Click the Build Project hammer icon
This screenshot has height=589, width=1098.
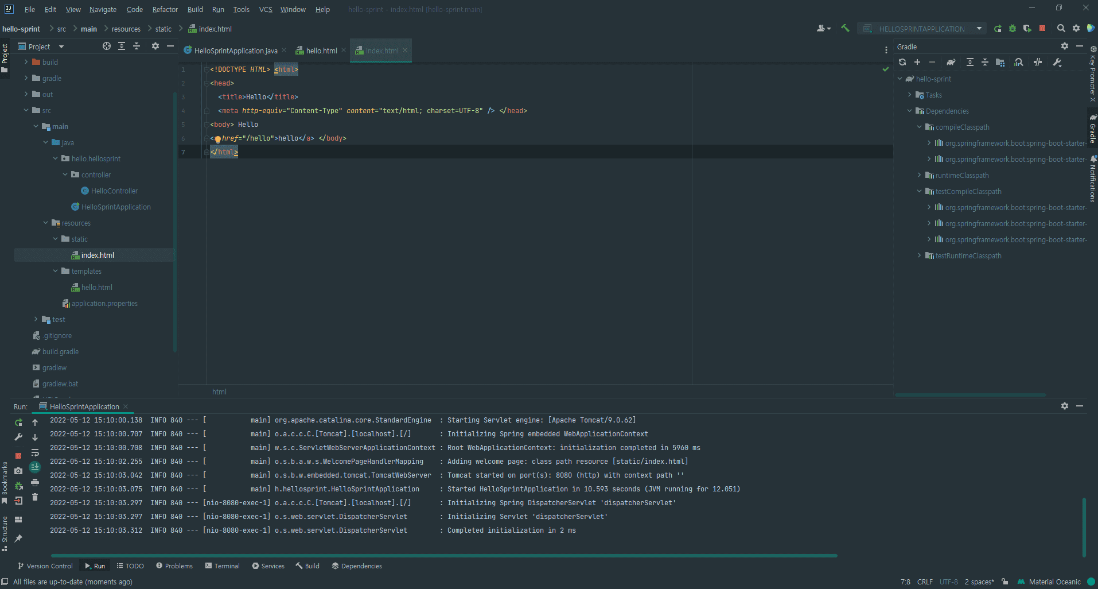[845, 28]
